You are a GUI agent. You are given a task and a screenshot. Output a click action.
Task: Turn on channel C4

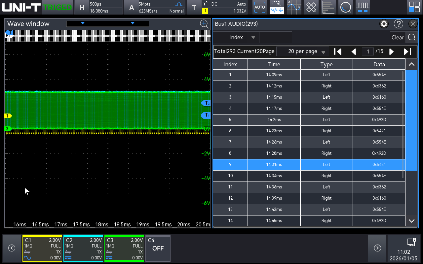tap(158, 248)
